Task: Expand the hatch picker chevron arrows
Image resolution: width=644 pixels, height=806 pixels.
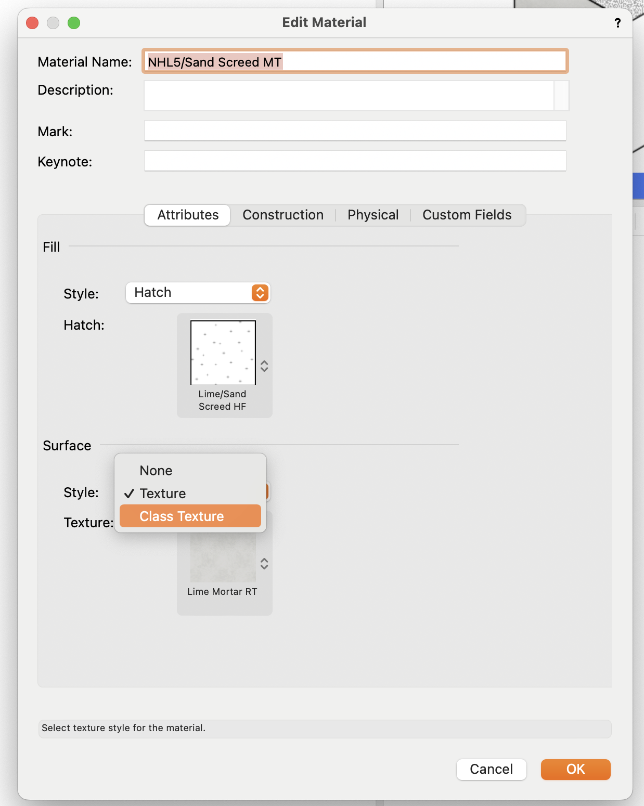Action: tap(264, 366)
